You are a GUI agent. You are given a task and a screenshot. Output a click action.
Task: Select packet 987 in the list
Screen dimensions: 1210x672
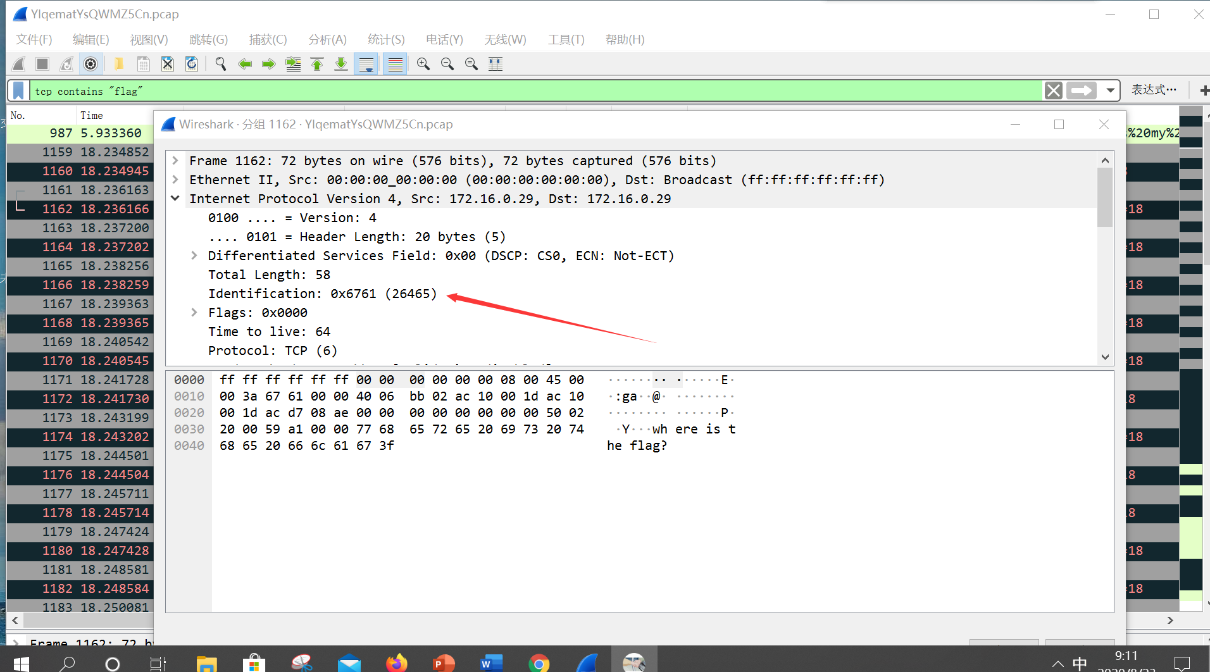80,133
